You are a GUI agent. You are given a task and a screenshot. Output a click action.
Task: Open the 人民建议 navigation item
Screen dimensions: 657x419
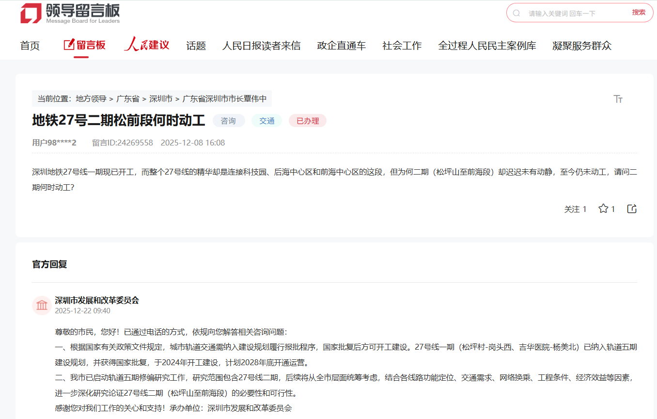(146, 45)
